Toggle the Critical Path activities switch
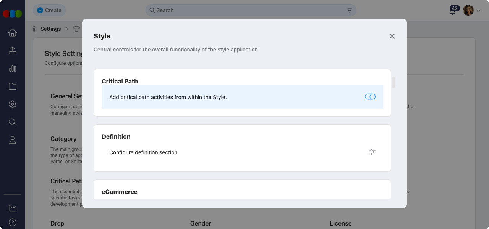Screen dimensions: 489x229 click(370, 97)
